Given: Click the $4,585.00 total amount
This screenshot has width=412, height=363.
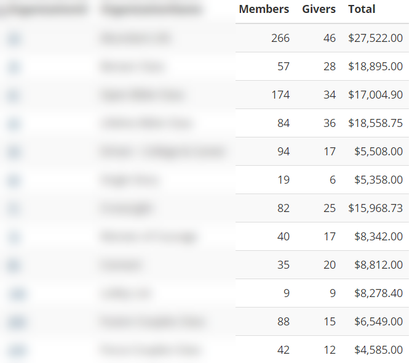Looking at the screenshot, I should (378, 350).
